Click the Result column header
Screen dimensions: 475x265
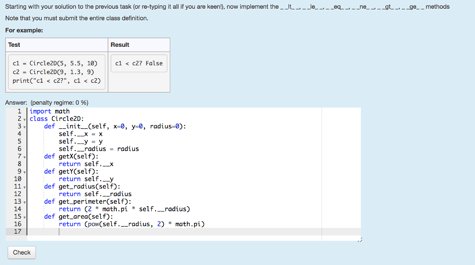click(139, 45)
